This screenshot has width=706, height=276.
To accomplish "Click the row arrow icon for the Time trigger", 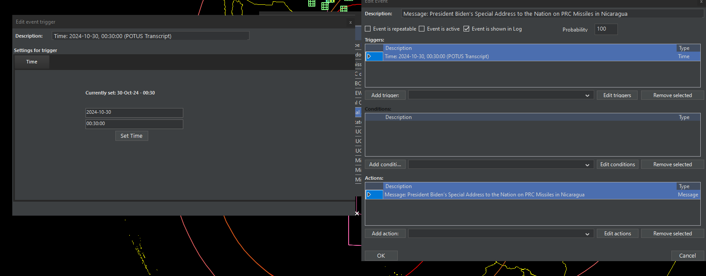I will pyautogui.click(x=369, y=56).
